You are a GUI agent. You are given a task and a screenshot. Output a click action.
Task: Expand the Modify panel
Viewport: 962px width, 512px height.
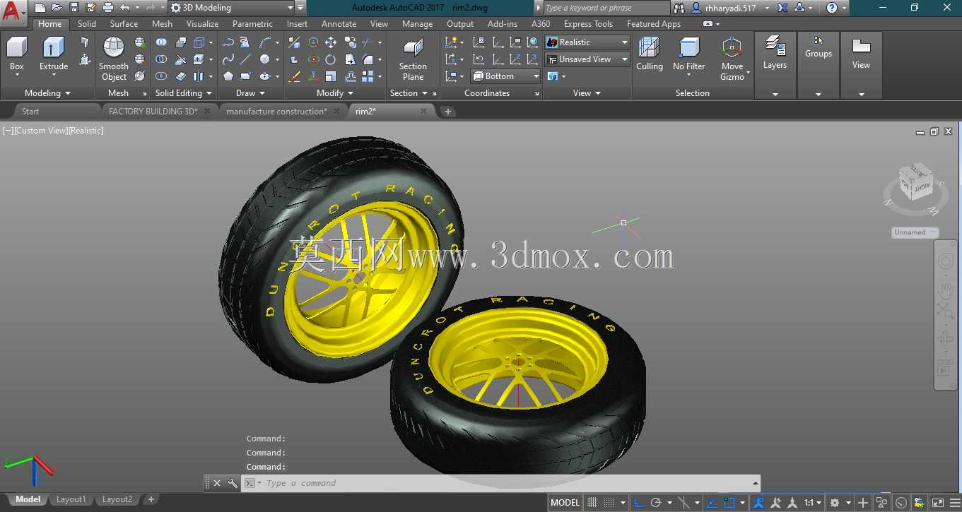pos(335,93)
